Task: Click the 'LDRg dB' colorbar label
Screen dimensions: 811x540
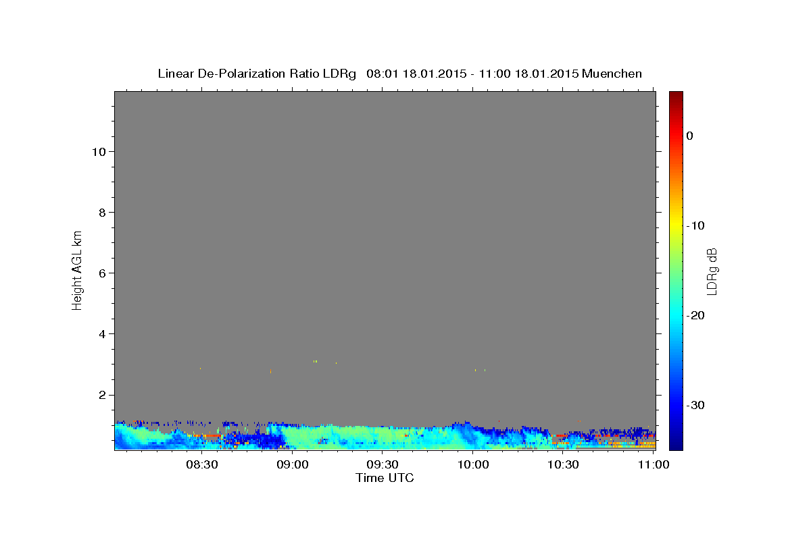Action: pyautogui.click(x=712, y=271)
